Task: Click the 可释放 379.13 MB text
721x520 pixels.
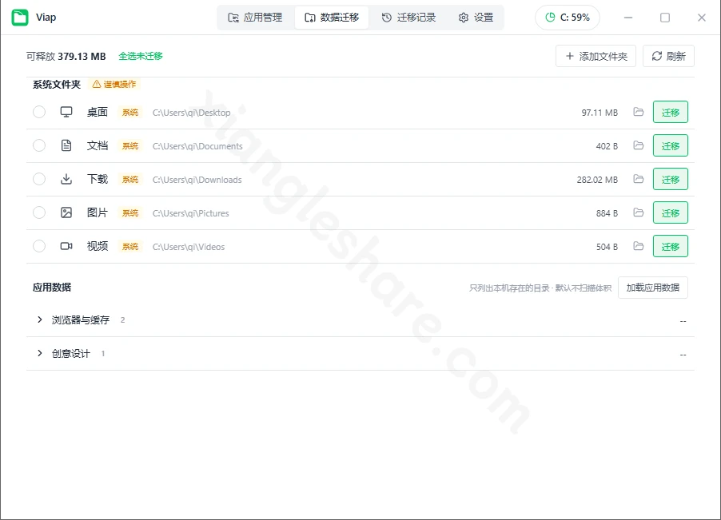Action: [x=66, y=56]
